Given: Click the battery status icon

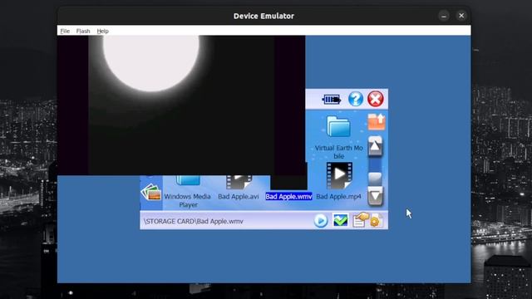Looking at the screenshot, I should pyautogui.click(x=332, y=100).
